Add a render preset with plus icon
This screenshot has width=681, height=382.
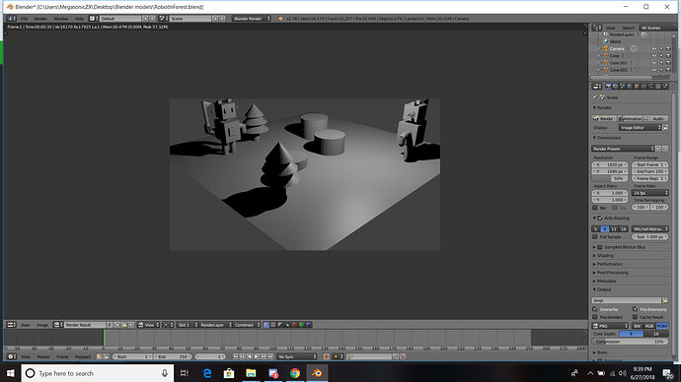click(658, 149)
